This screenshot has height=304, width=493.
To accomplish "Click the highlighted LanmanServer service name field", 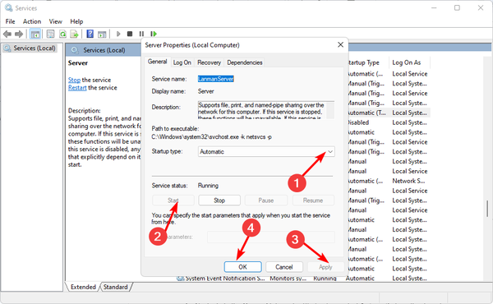I will [x=215, y=79].
